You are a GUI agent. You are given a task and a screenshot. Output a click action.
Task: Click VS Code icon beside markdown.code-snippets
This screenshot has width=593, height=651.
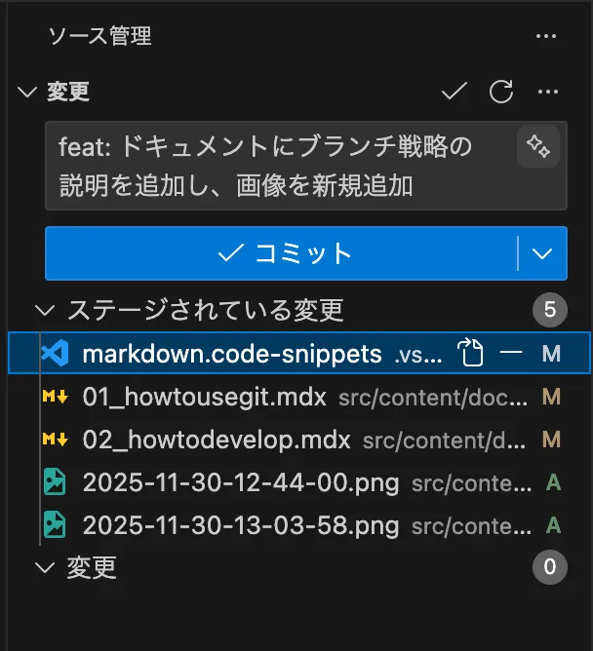pyautogui.click(x=55, y=353)
